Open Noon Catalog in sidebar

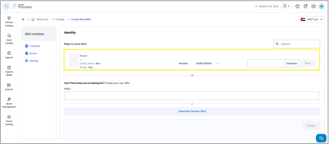9,39
